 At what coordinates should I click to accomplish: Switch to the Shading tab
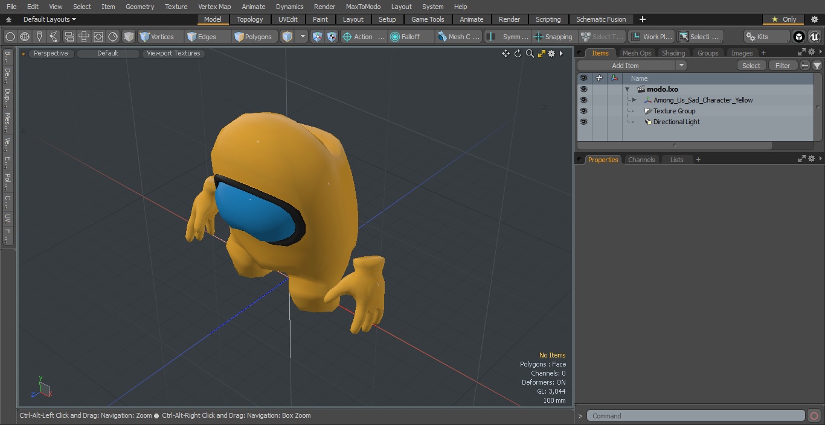point(673,53)
